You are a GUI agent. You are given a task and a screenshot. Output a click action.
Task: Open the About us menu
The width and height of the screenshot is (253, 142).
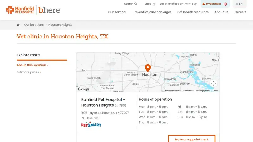point(221,12)
